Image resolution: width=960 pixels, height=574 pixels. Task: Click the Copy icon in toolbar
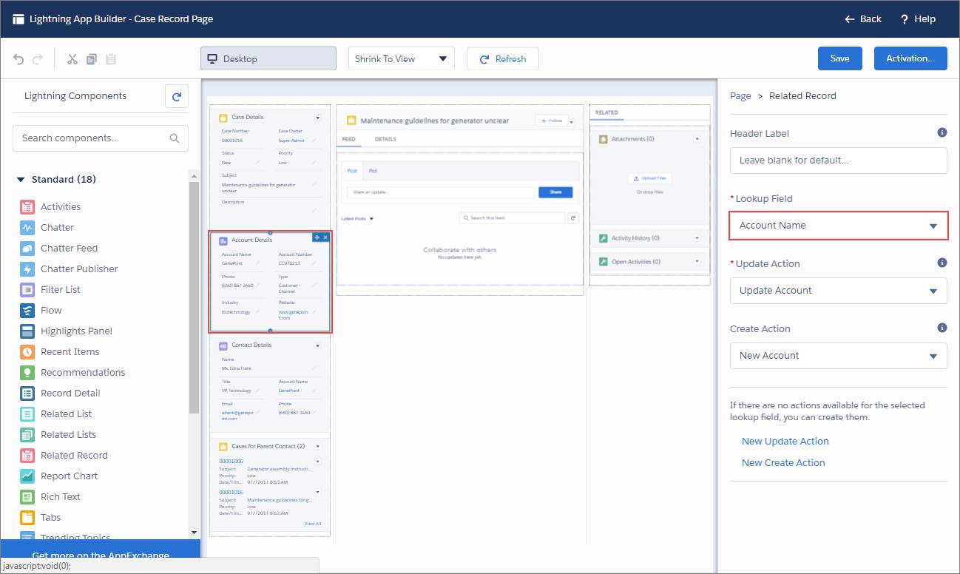91,59
